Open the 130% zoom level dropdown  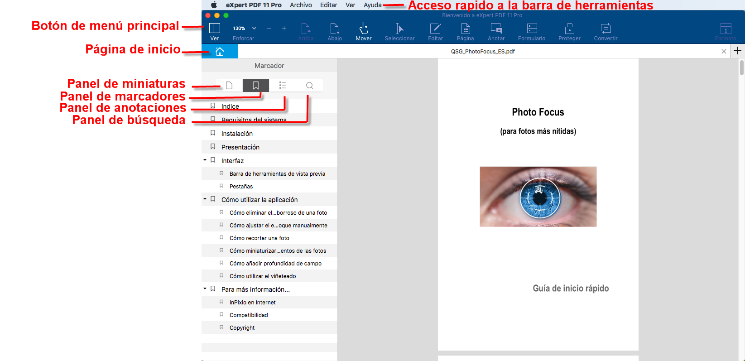click(245, 29)
